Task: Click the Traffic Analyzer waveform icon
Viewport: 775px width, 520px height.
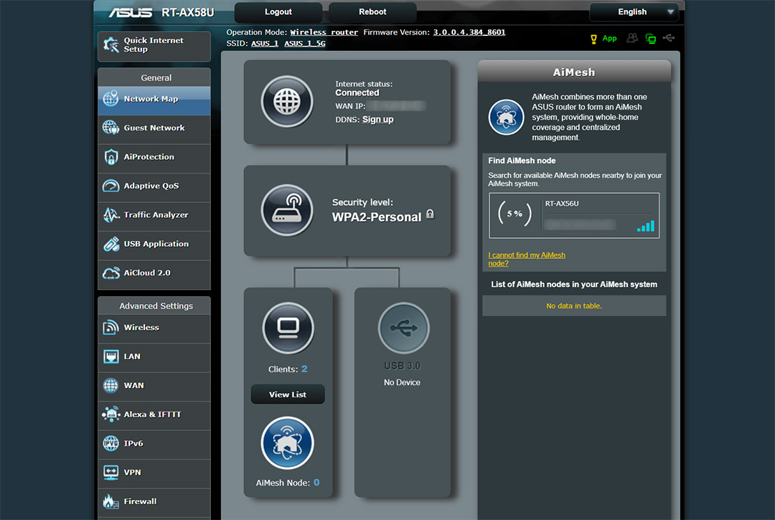Action: (111, 215)
